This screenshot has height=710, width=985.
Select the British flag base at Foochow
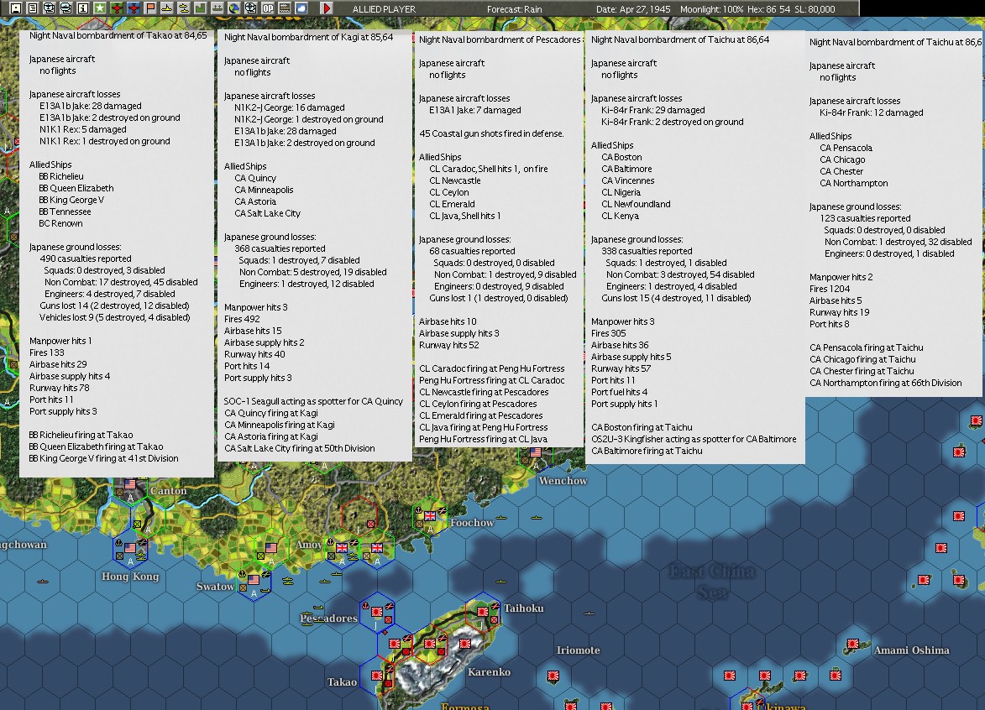click(x=430, y=516)
